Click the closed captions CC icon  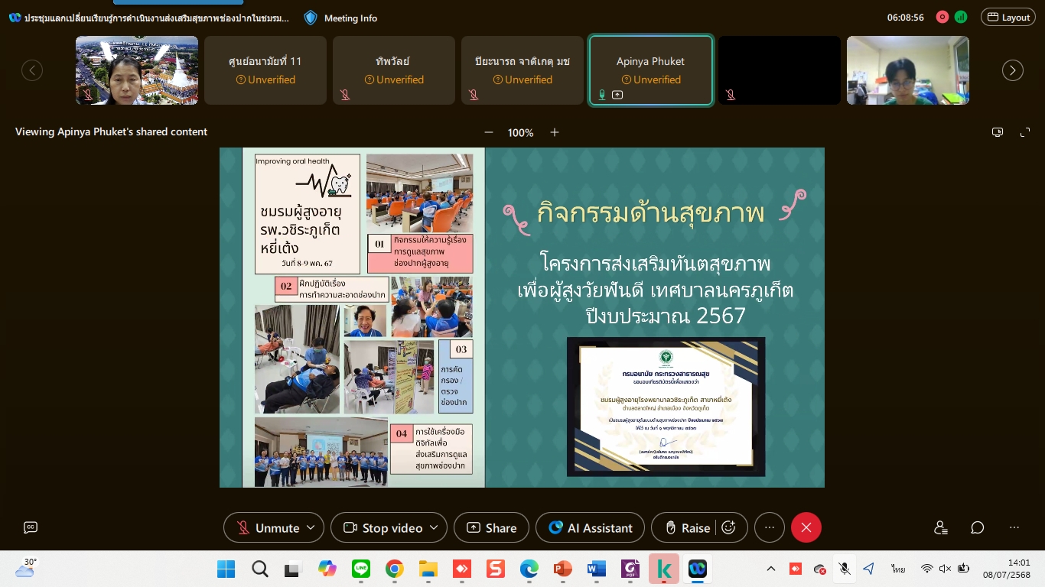[x=31, y=527]
